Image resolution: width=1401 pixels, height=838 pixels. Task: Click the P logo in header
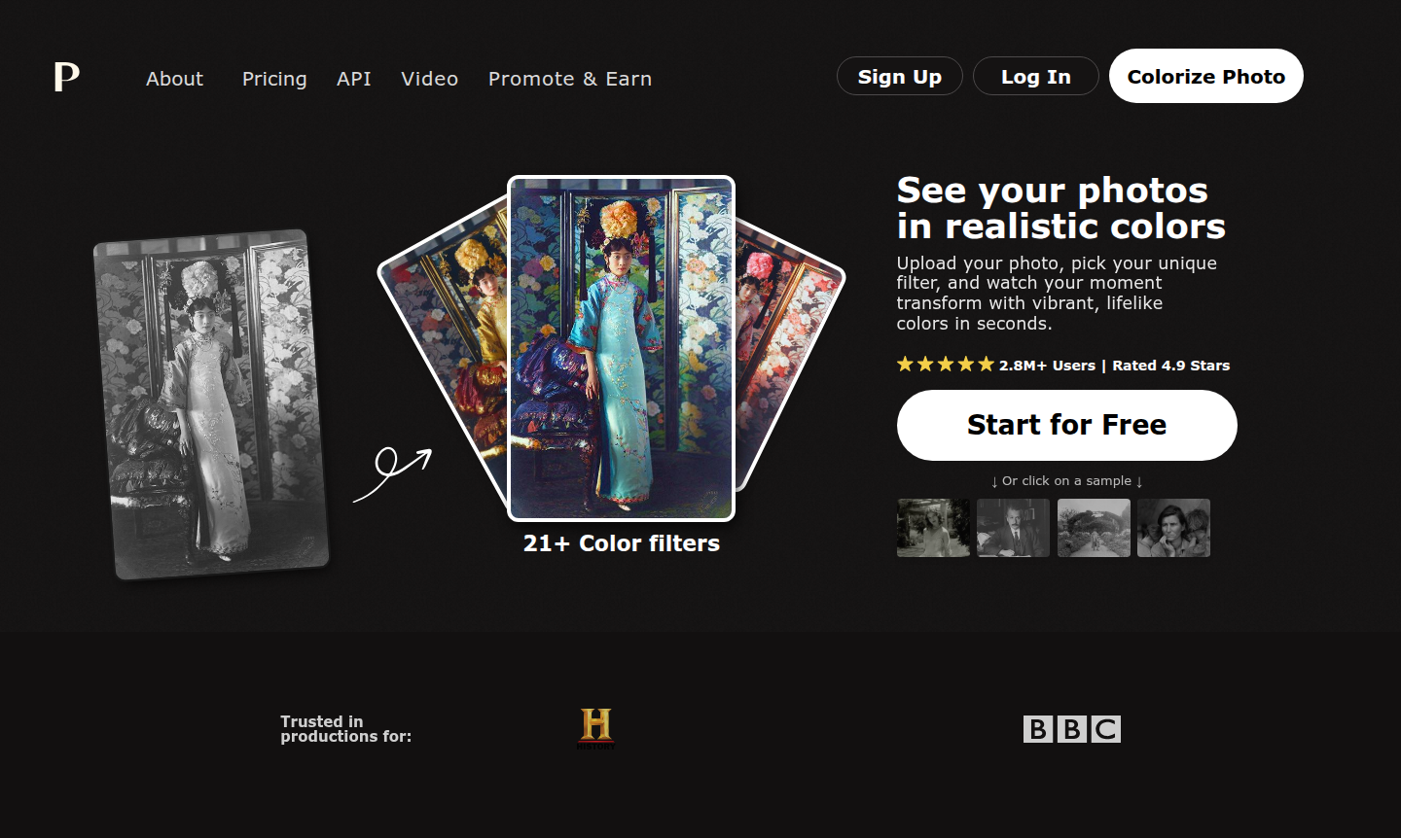point(66,76)
